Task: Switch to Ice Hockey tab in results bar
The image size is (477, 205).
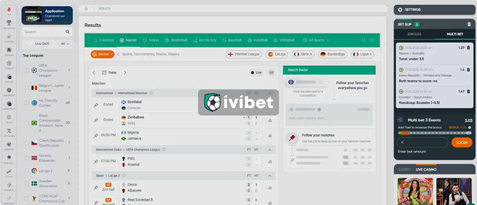Action: [204, 40]
